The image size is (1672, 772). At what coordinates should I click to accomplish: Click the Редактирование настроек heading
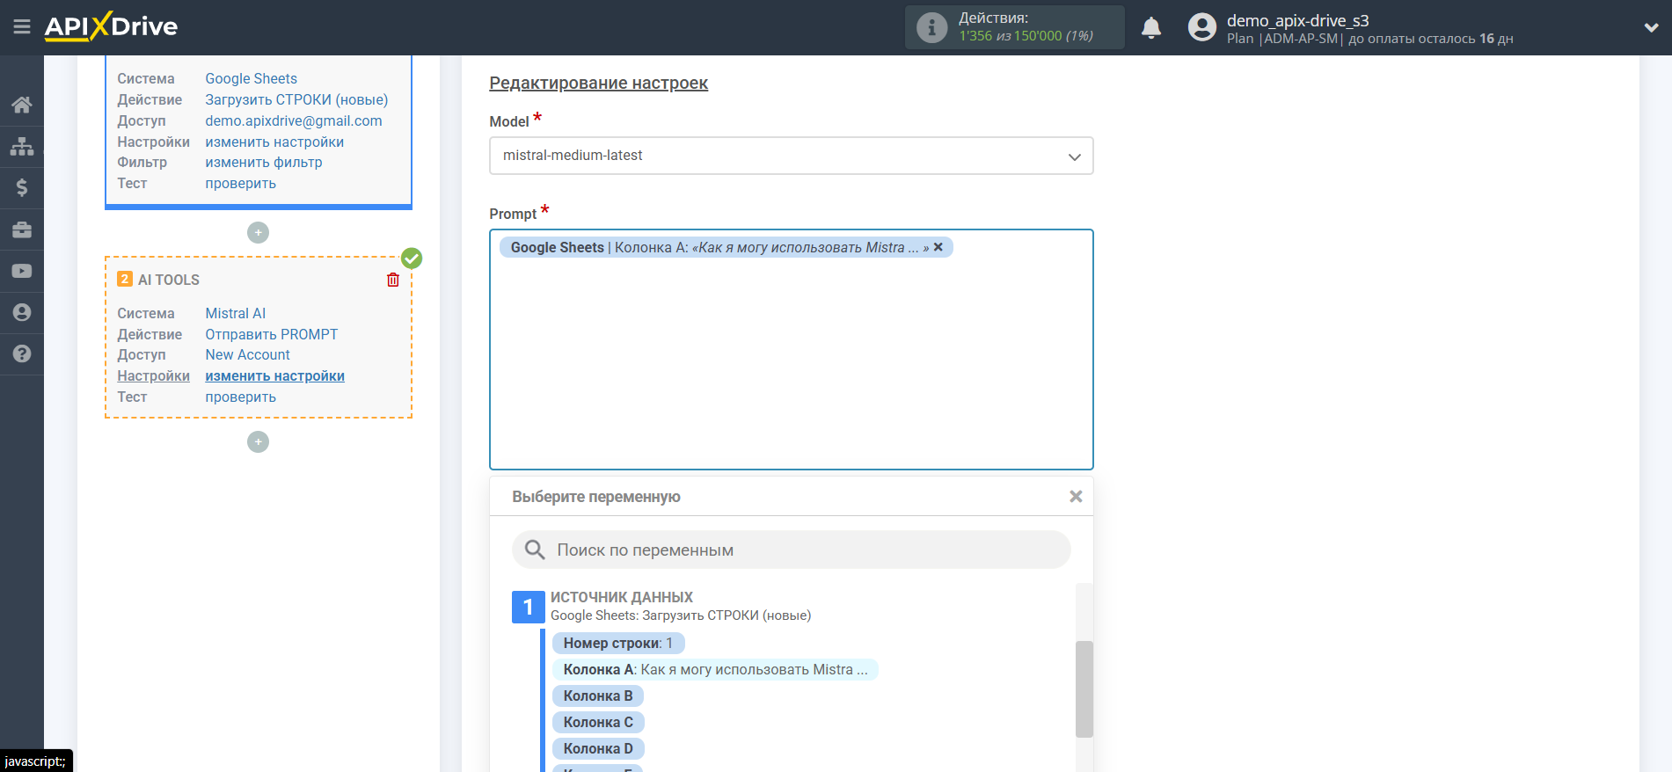coord(598,83)
